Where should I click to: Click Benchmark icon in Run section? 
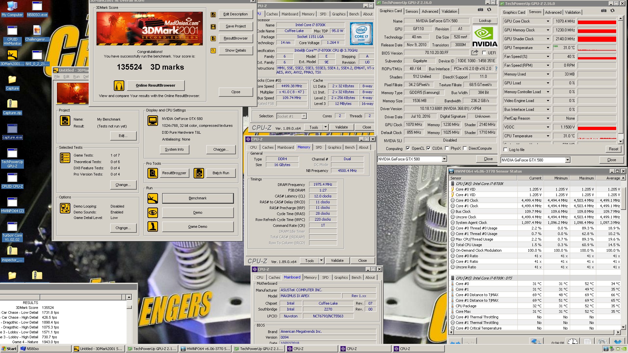(153, 198)
